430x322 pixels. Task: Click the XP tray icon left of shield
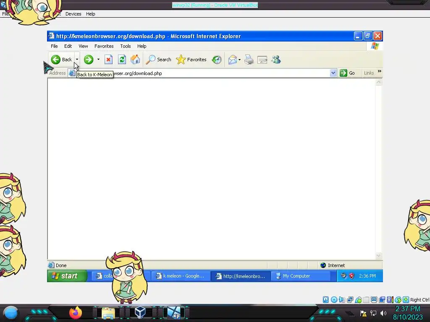click(x=343, y=276)
